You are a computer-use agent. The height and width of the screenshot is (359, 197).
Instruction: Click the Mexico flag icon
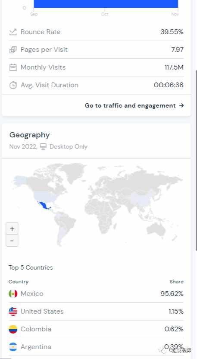tap(13, 294)
